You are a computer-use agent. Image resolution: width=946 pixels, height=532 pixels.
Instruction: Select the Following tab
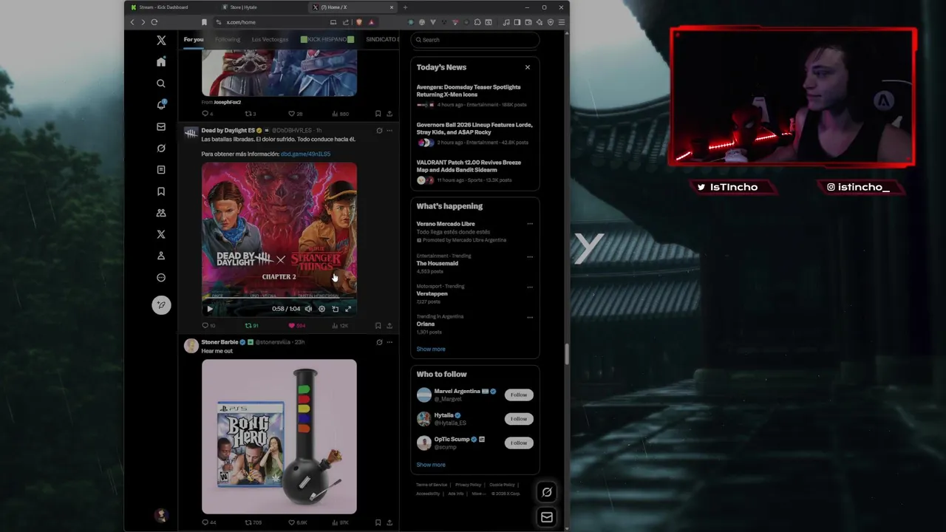point(228,39)
